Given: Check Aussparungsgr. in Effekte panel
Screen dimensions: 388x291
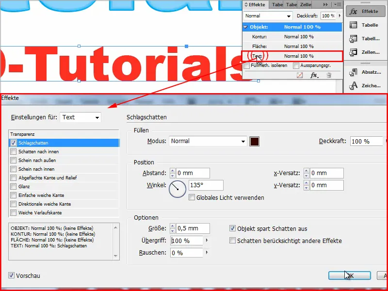Looking at the screenshot, I should (296, 66).
